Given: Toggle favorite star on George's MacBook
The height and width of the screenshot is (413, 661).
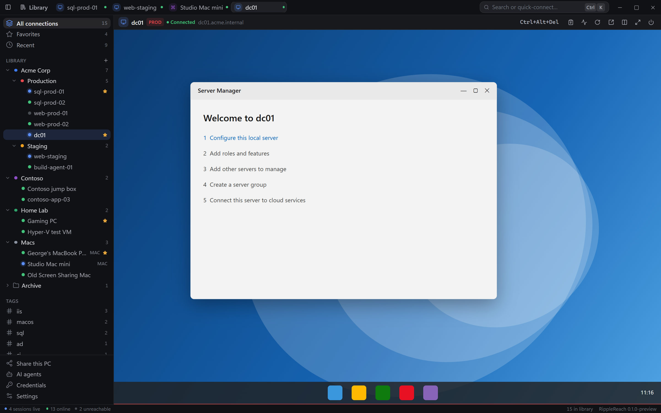Looking at the screenshot, I should click(105, 253).
